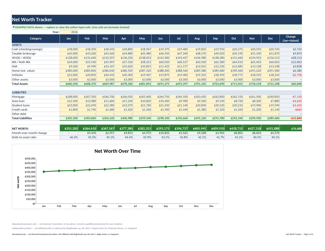Select Total Assets change $60,848
This screenshot has height=251, width=325.
click(291, 84)
